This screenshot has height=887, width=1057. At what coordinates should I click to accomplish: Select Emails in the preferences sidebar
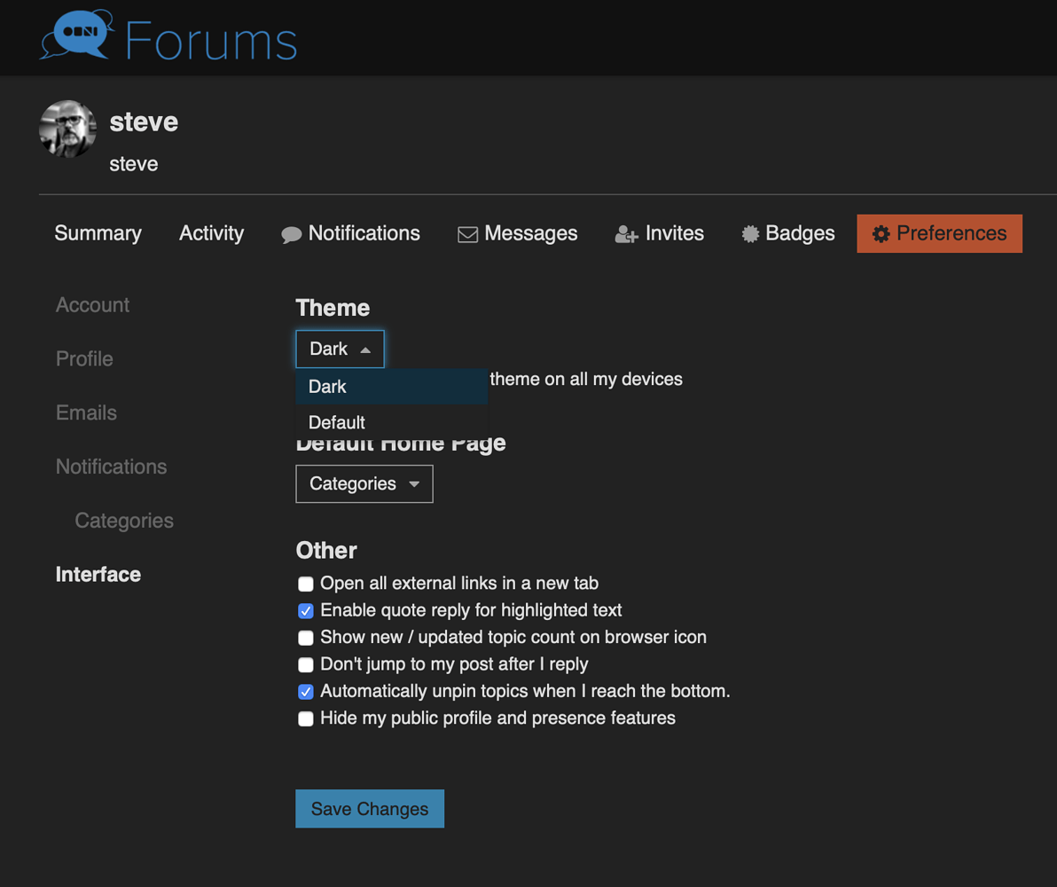coord(86,412)
